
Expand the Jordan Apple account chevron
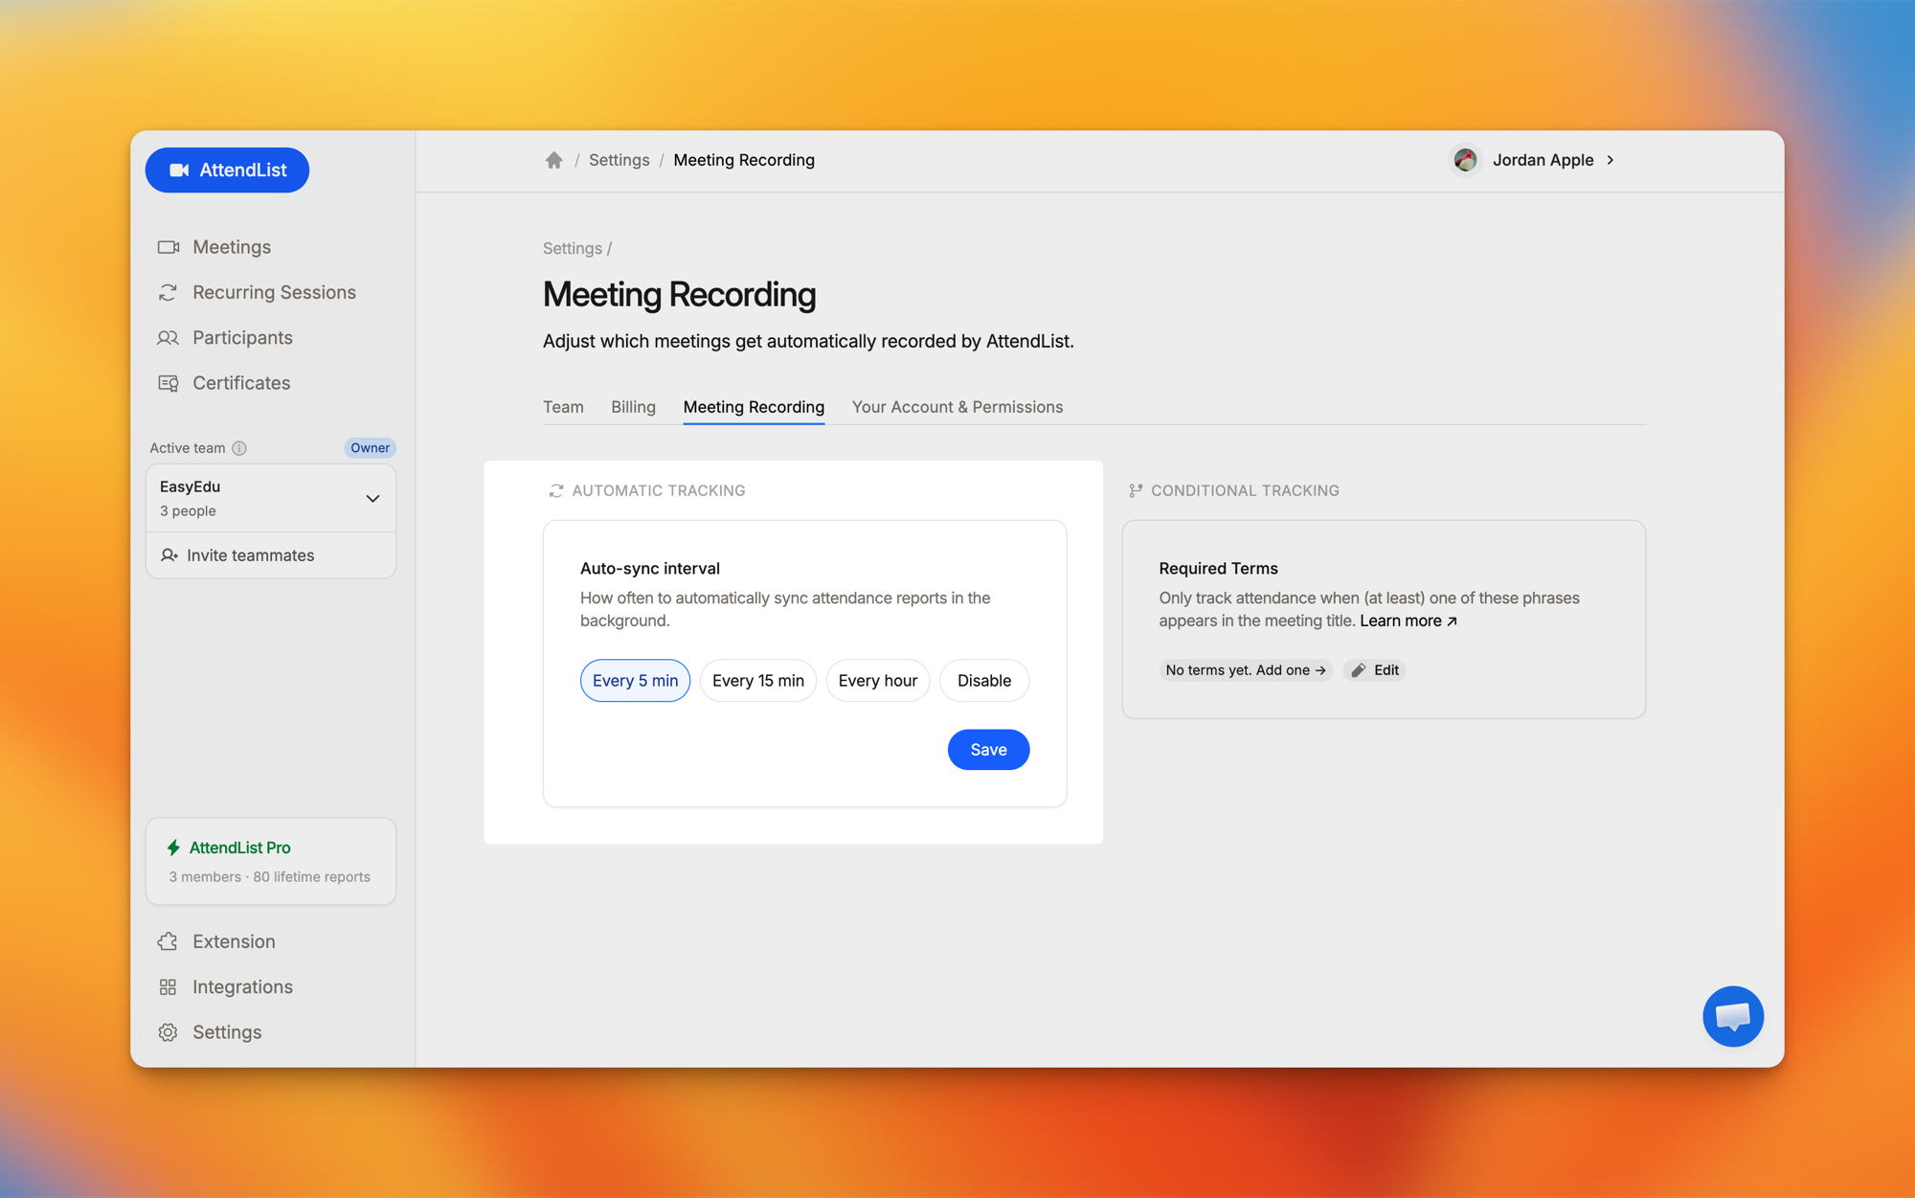(x=1611, y=160)
